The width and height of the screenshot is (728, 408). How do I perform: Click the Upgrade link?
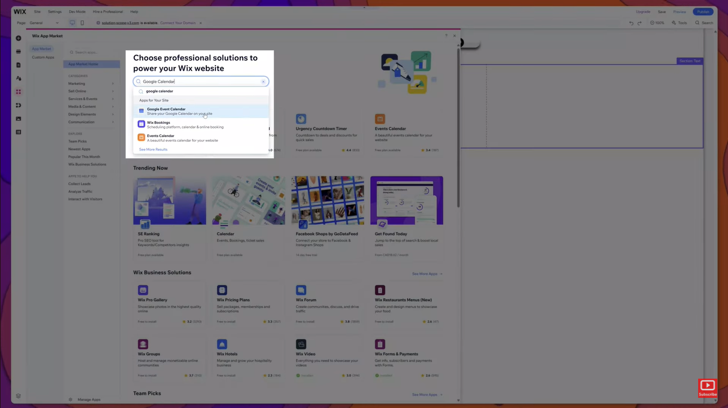tap(643, 12)
